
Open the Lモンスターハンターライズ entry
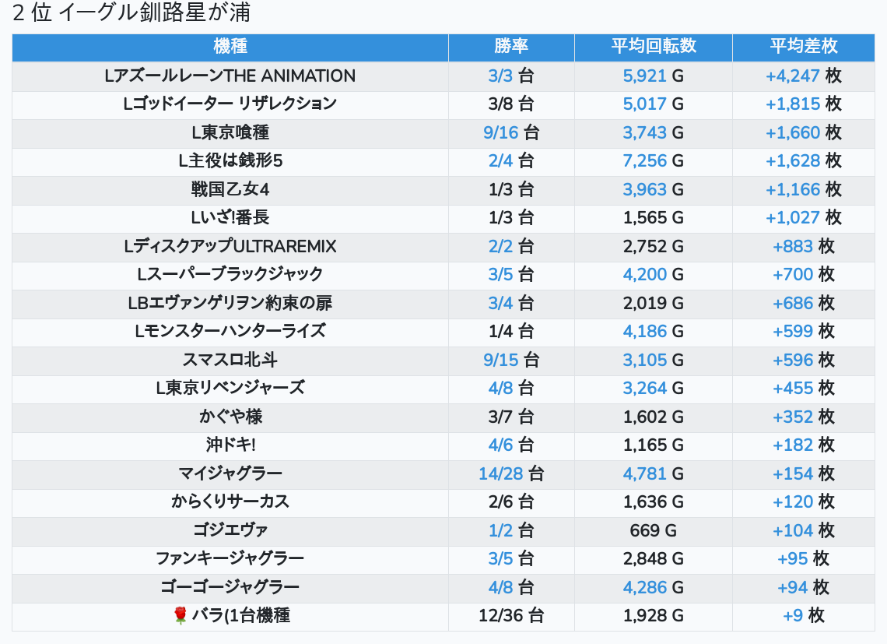click(x=230, y=332)
